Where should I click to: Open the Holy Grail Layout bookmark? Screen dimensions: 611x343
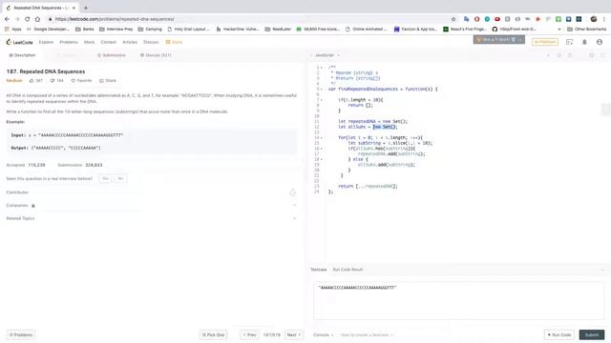tap(189, 30)
